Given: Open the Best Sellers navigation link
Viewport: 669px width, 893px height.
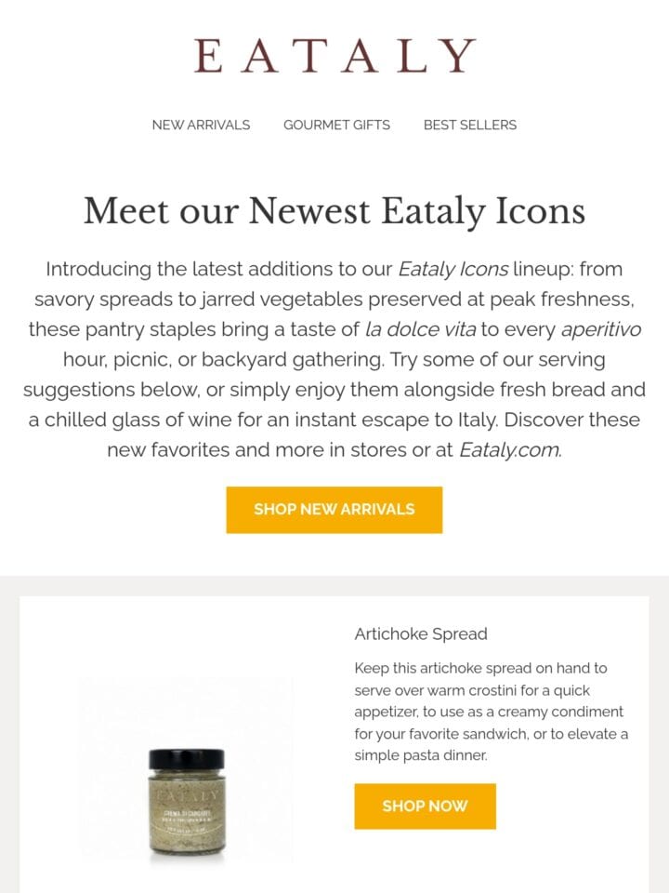Looking at the screenshot, I should tap(470, 125).
